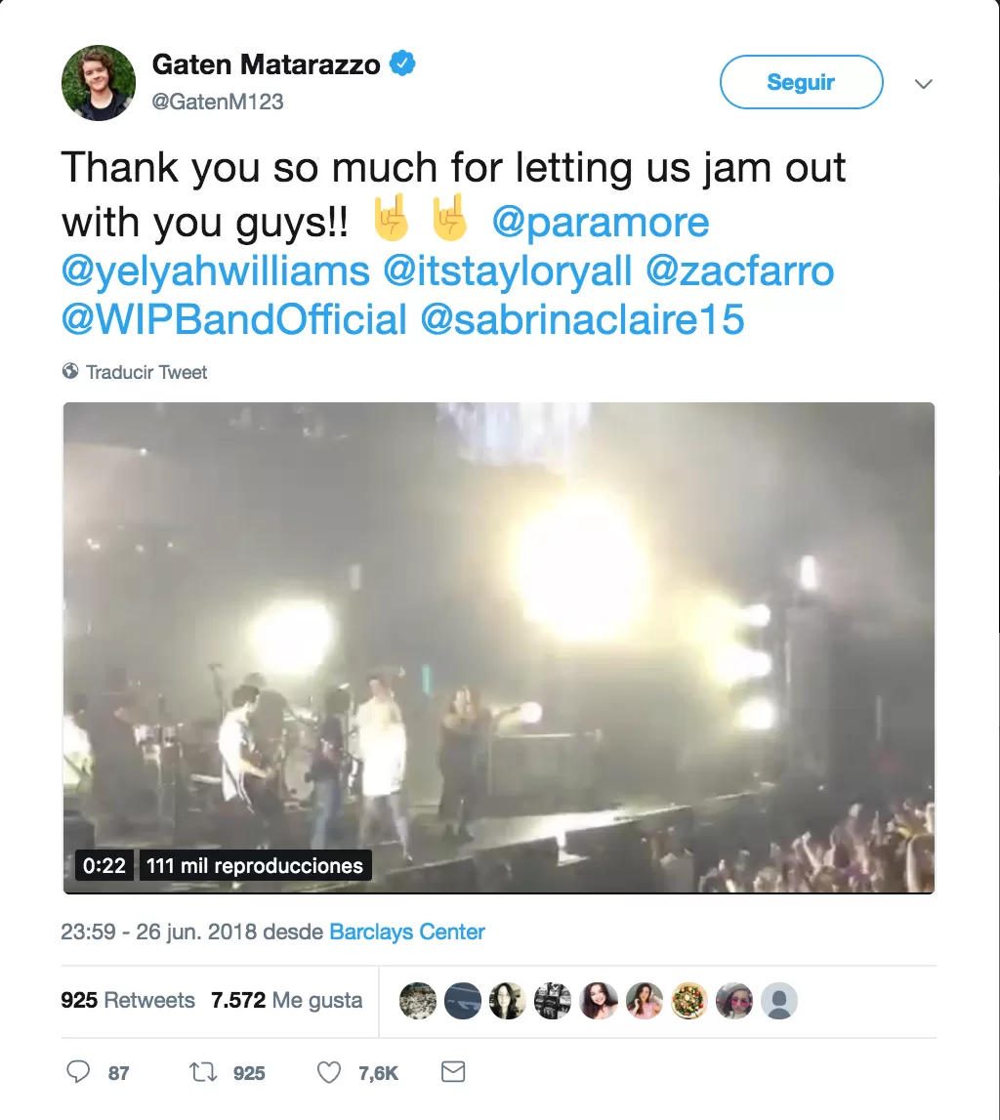1000x1120 pixels.
Task: Click the first liker avatar
Action: tap(418, 1001)
